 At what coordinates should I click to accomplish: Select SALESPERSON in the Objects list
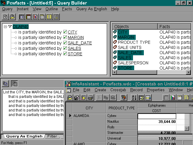133,63
